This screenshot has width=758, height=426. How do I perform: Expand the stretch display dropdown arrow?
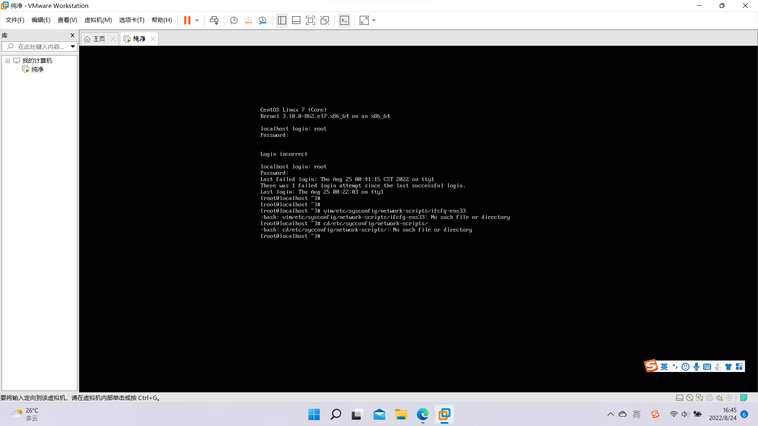tap(374, 21)
